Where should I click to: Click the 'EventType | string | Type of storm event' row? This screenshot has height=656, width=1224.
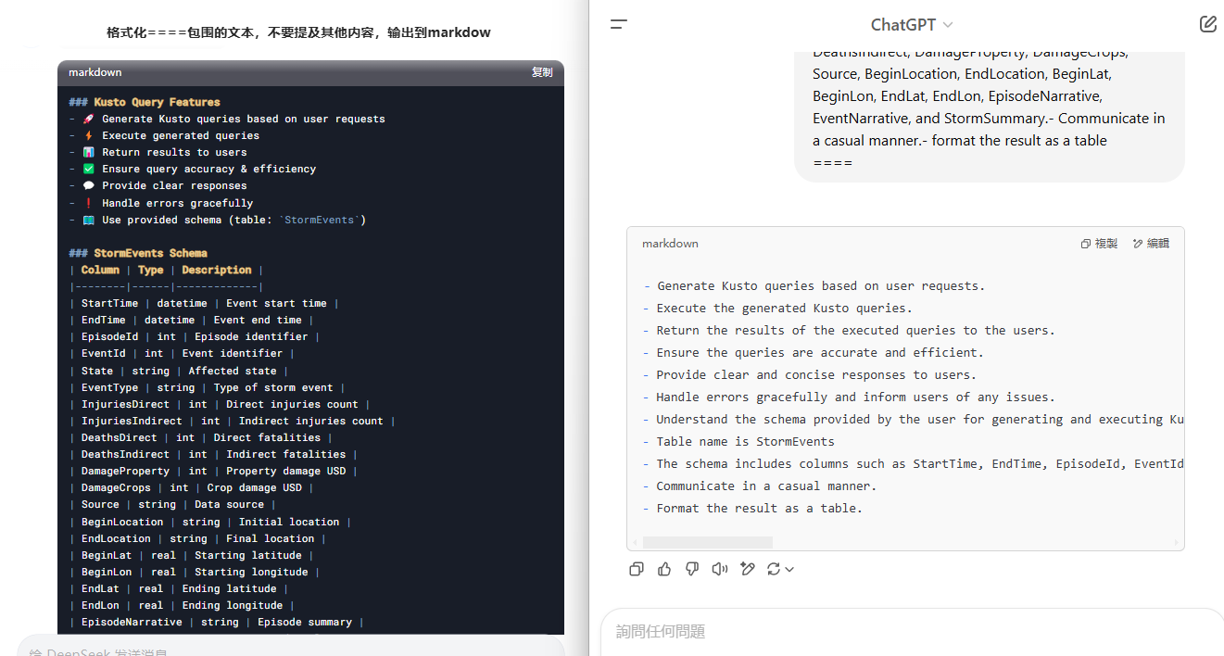click(207, 387)
